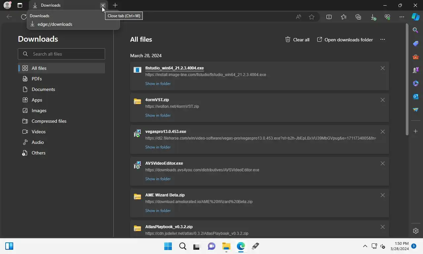Screen dimensions: 423x254
Task: Filter downloads by Compressed files
Action: coord(61,121)
